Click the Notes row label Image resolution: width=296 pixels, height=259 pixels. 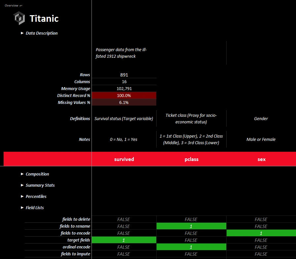pyautogui.click(x=85, y=139)
